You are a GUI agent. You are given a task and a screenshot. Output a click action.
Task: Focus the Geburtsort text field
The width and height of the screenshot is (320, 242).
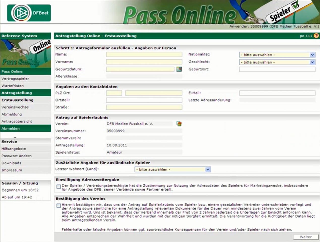tap(277, 69)
